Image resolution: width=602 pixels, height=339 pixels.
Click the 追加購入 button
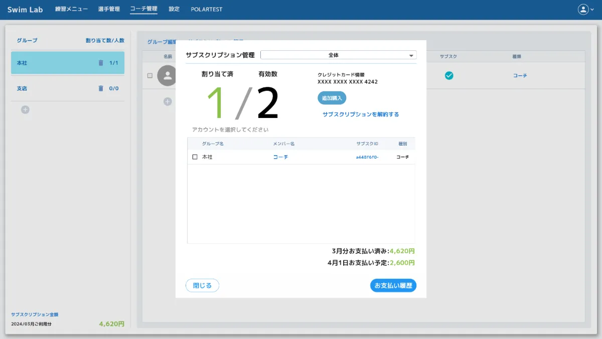pyautogui.click(x=332, y=98)
